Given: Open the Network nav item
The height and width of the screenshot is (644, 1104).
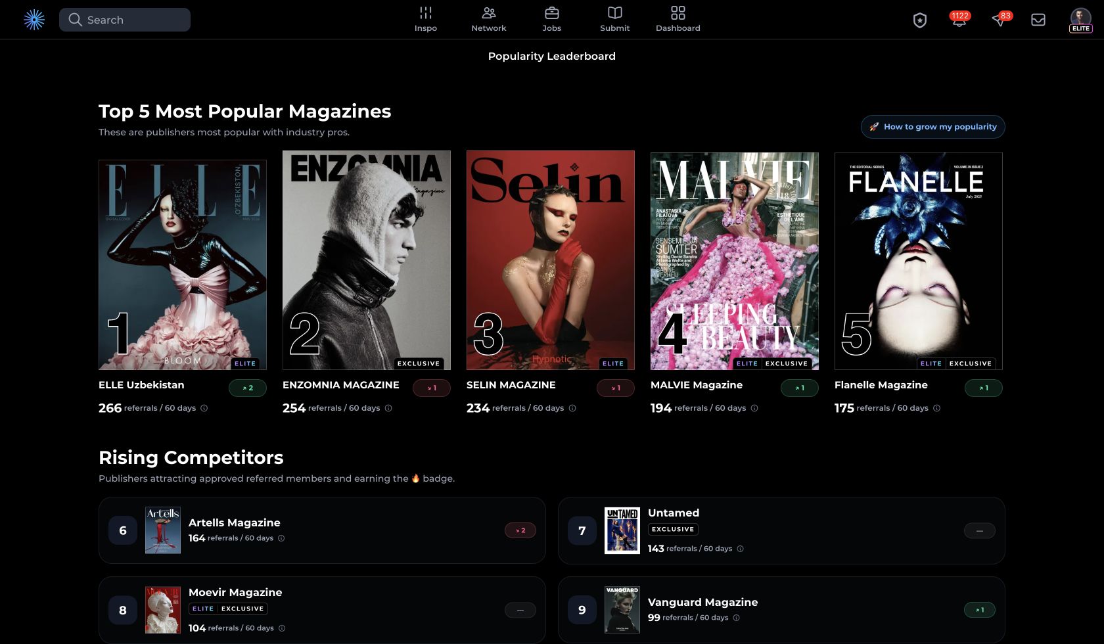Looking at the screenshot, I should pos(489,20).
